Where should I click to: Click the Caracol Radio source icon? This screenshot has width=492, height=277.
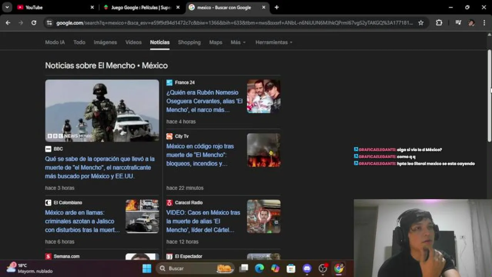[x=169, y=203]
